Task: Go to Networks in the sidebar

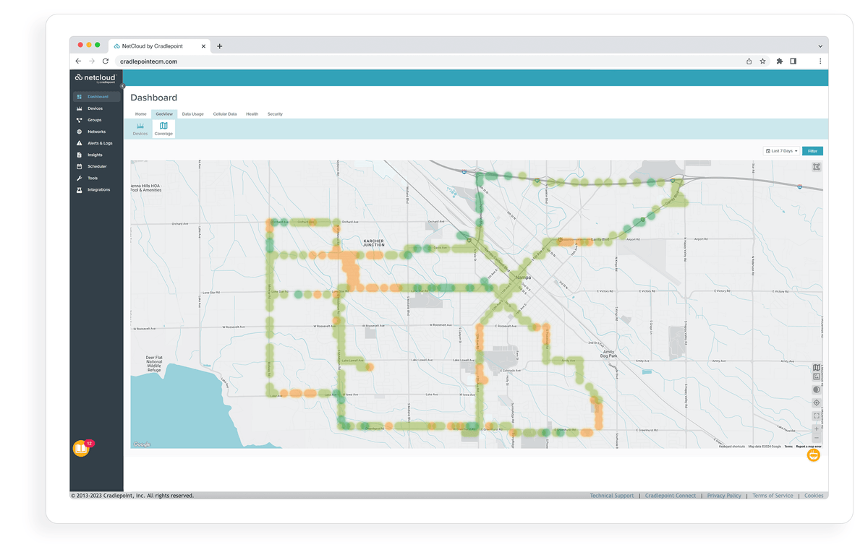Action: [x=96, y=132]
